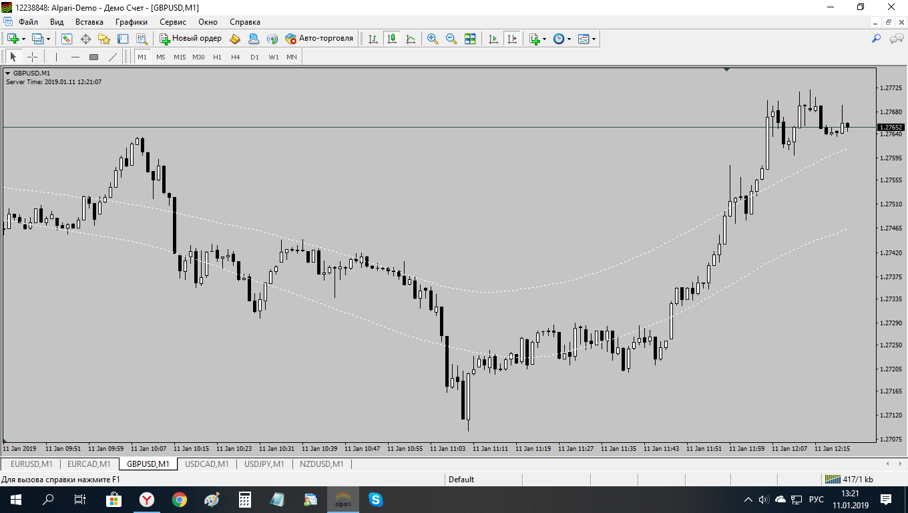This screenshot has width=908, height=513.
Task: Open Market Watch panel icon
Action: pyautogui.click(x=67, y=39)
